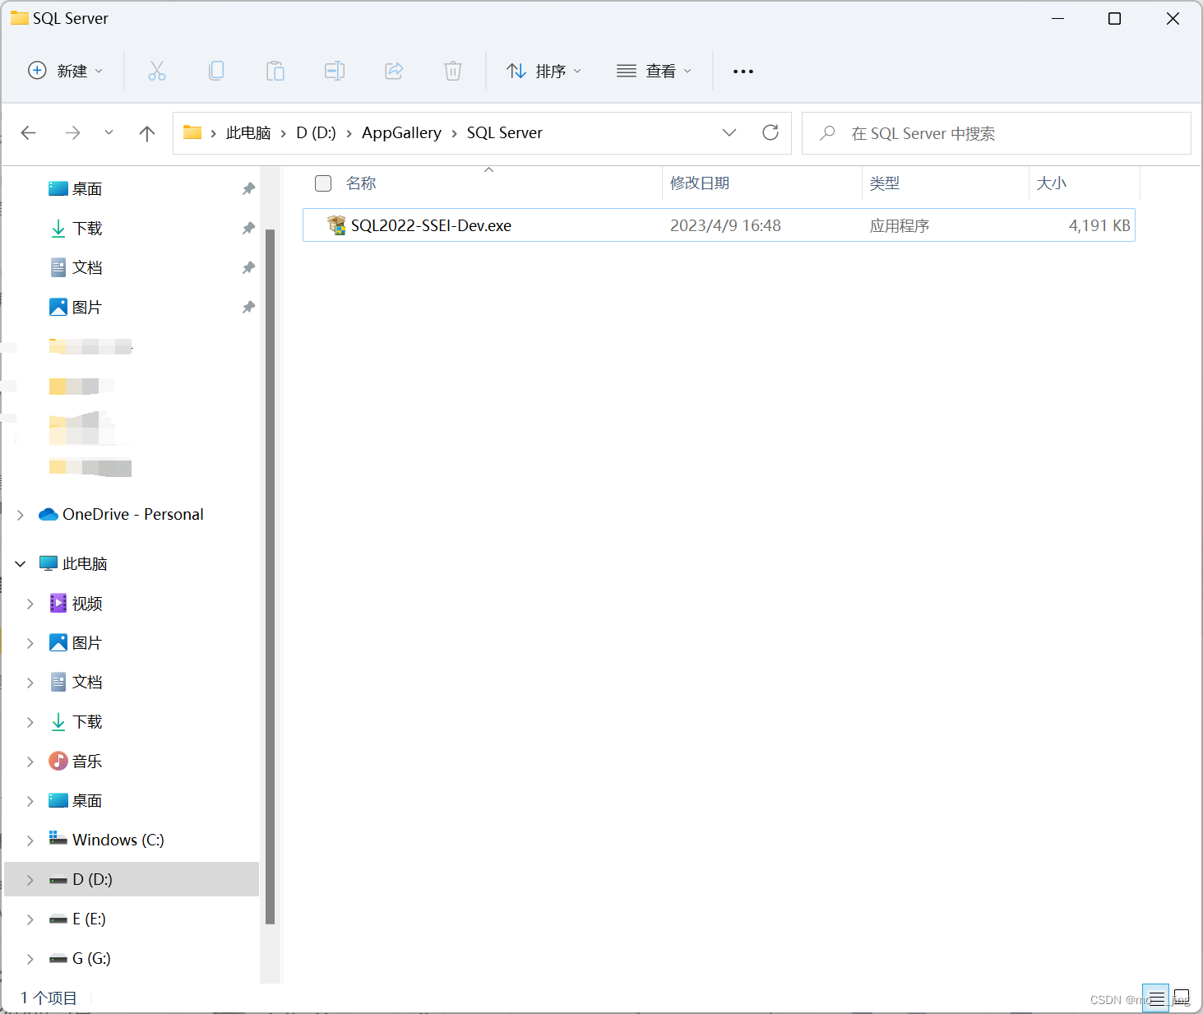Unpin 文档 using its pin icon
1203x1014 pixels.
click(x=248, y=268)
